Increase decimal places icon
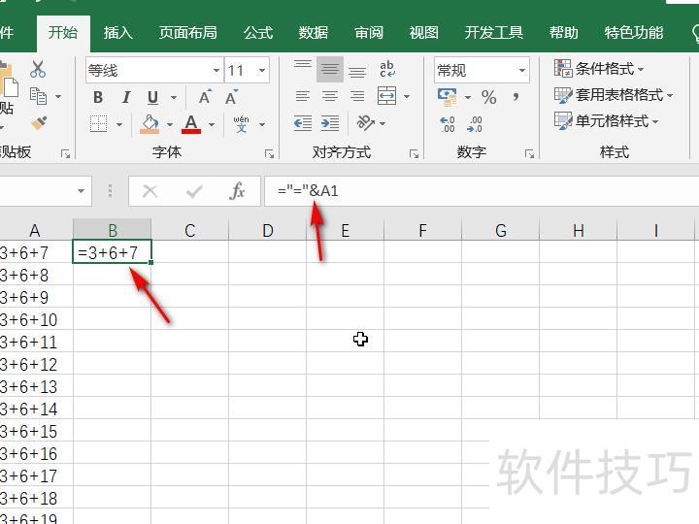The image size is (699, 524). click(x=448, y=124)
